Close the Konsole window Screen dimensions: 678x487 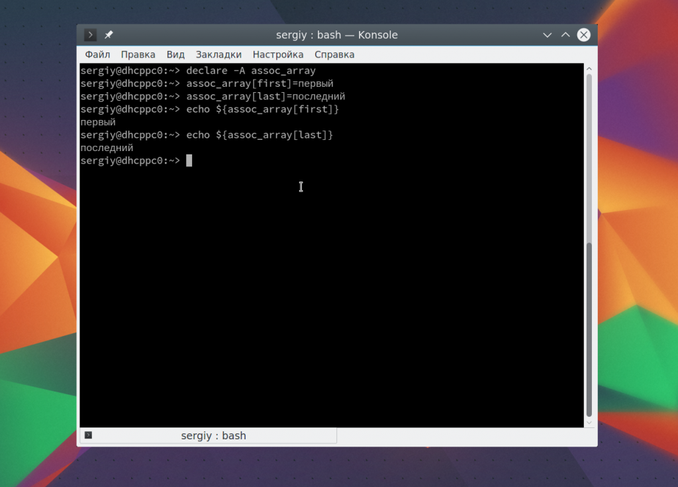point(584,34)
